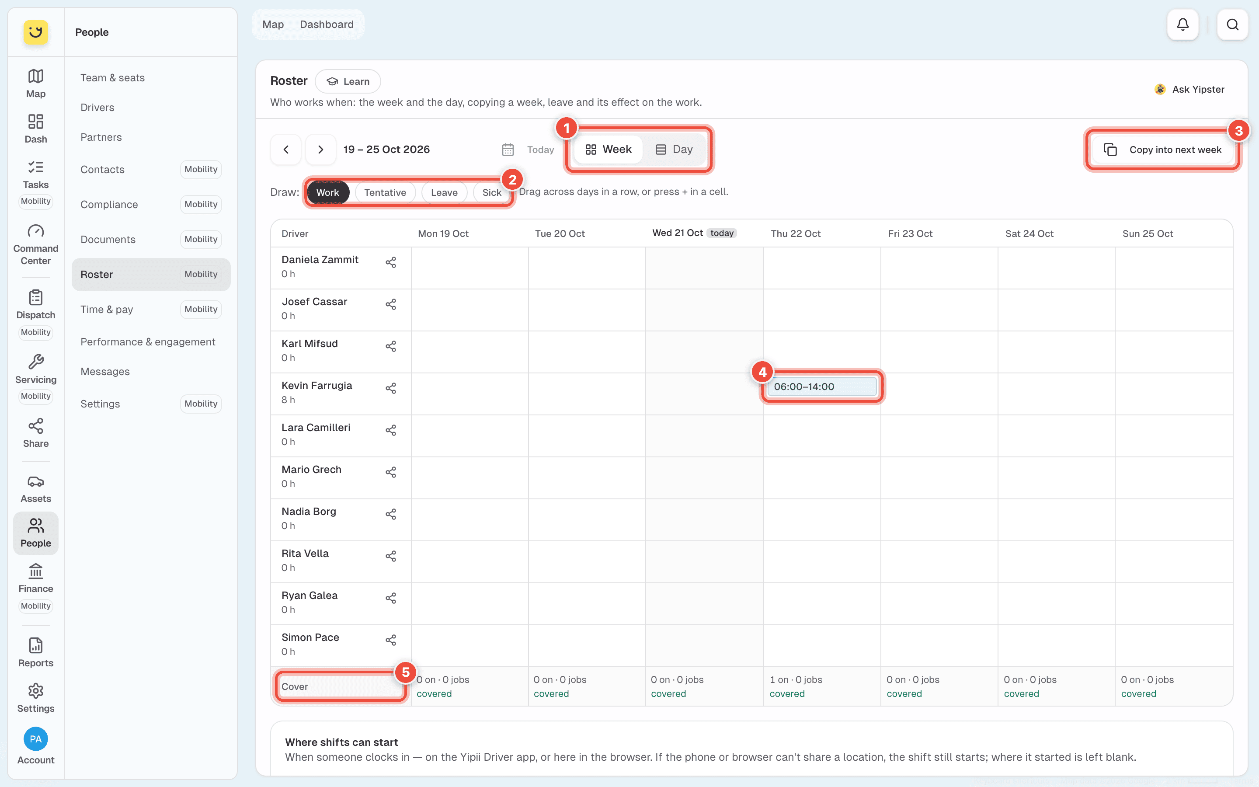The height and width of the screenshot is (787, 1259).
Task: Open Reports in the sidebar
Action: tap(35, 653)
